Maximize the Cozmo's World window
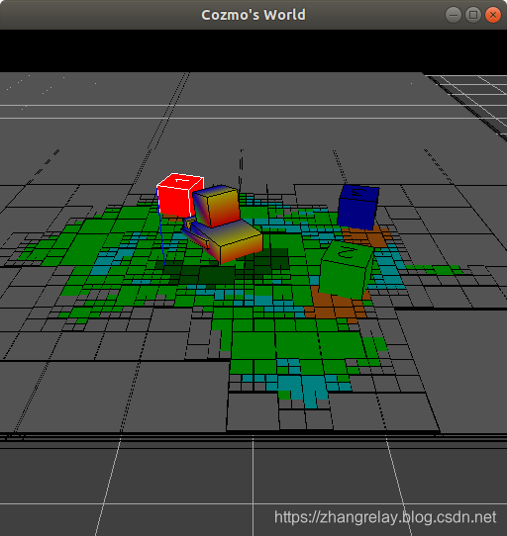Viewport: 507px width, 536px height. tap(473, 15)
